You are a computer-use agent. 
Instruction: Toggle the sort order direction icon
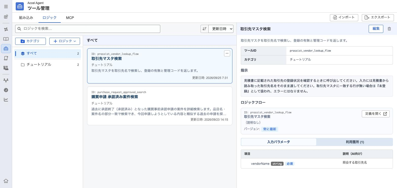tap(204, 29)
